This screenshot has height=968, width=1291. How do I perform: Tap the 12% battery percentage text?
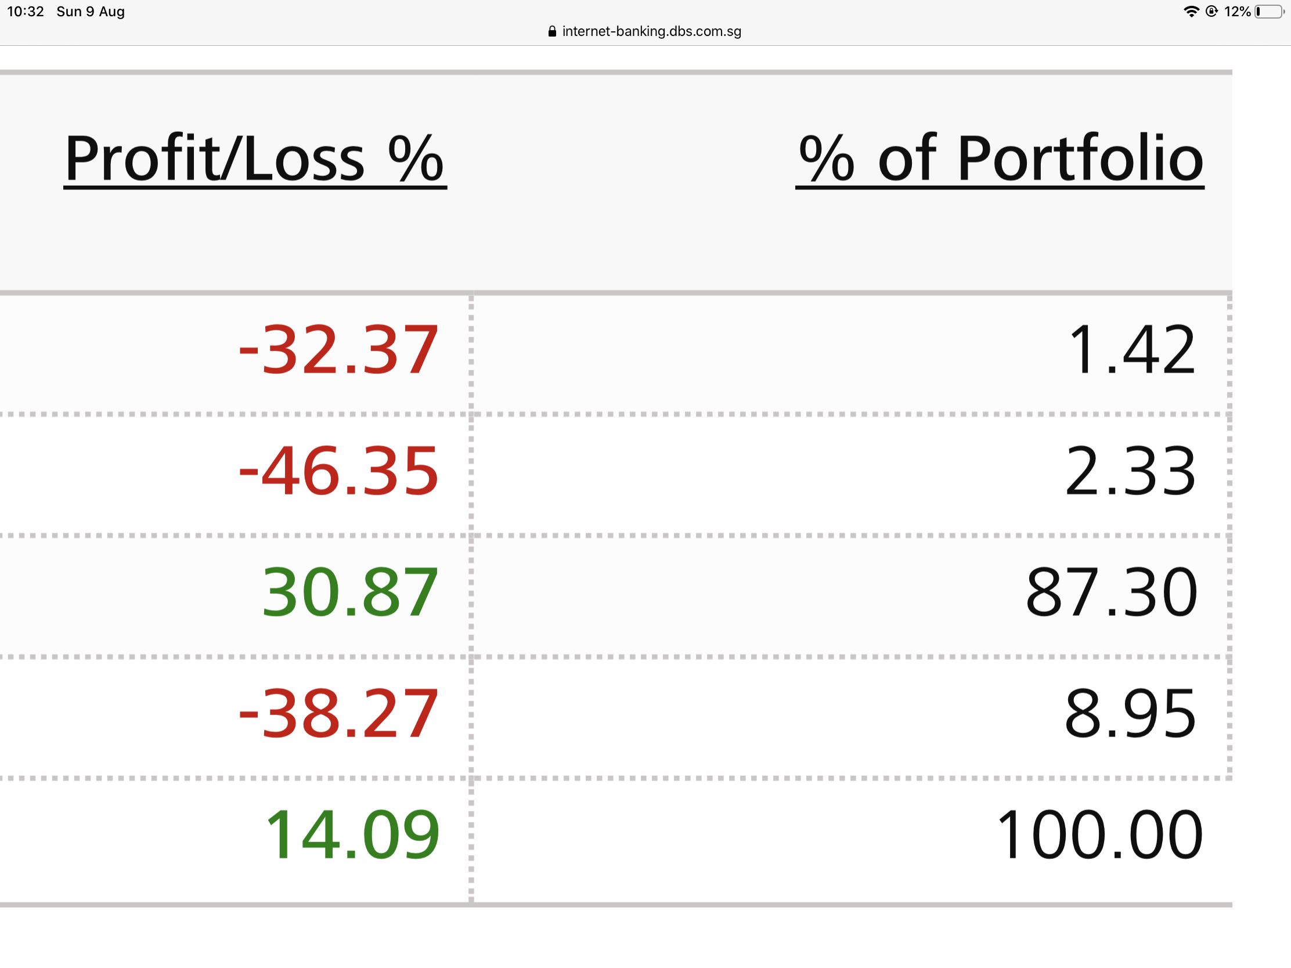click(1236, 12)
